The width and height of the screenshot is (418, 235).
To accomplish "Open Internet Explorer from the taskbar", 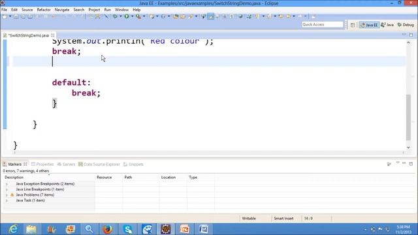I will click(12, 229).
